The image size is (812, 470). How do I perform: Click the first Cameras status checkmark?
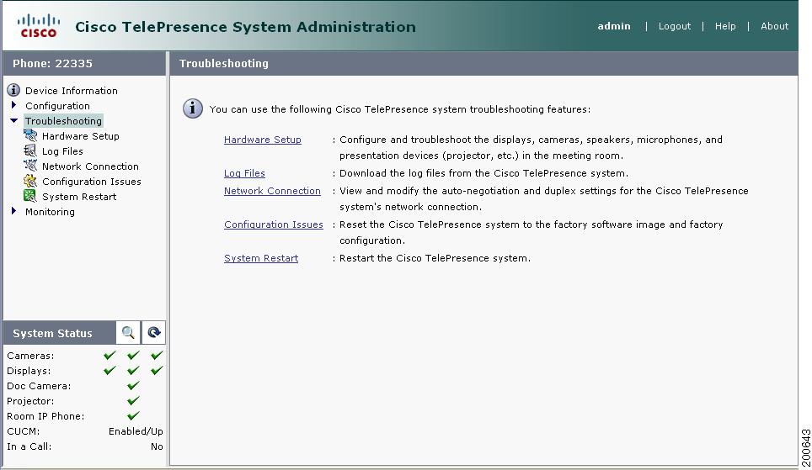click(110, 355)
